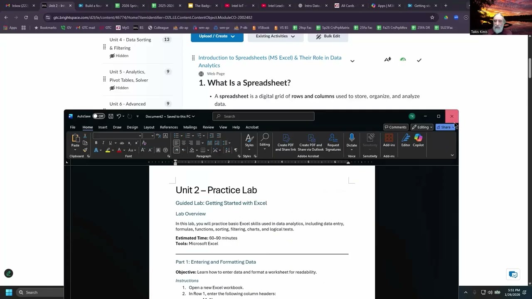Open the Acrobat ribbon tab

click(252, 127)
